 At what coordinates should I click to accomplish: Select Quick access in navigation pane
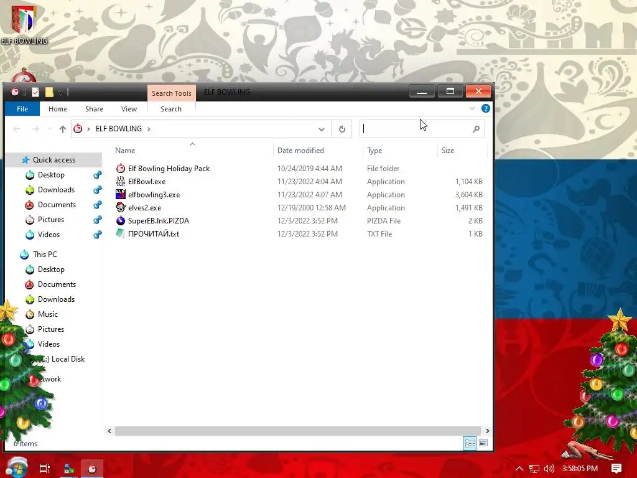pos(54,160)
